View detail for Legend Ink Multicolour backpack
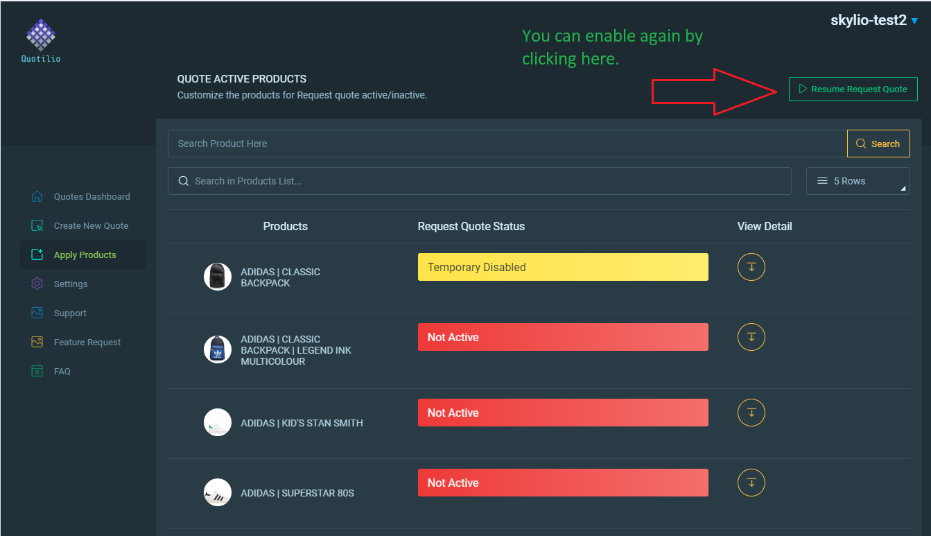This screenshot has height=536, width=931. (751, 337)
